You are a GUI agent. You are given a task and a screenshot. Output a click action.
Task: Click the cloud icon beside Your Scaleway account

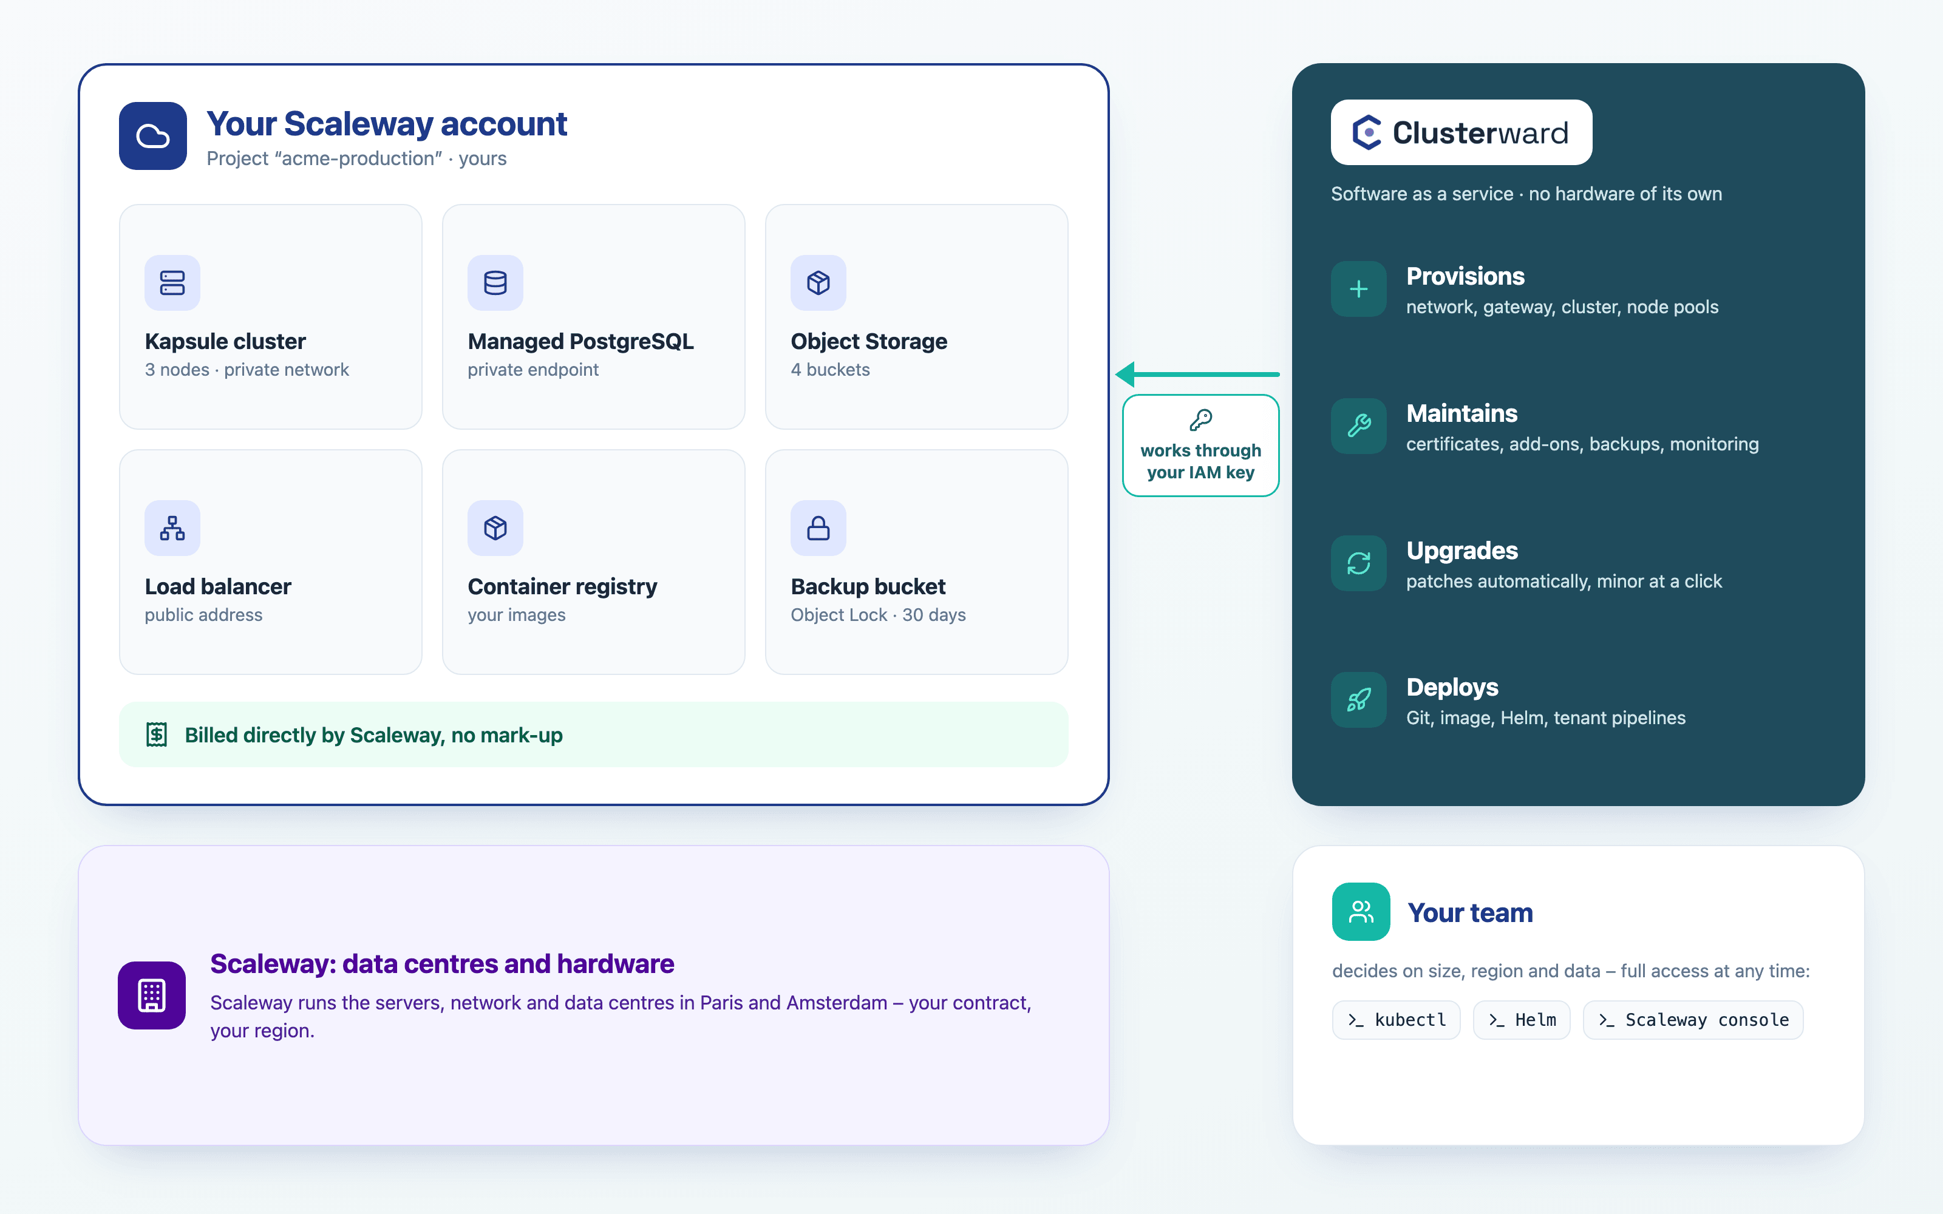(x=152, y=136)
